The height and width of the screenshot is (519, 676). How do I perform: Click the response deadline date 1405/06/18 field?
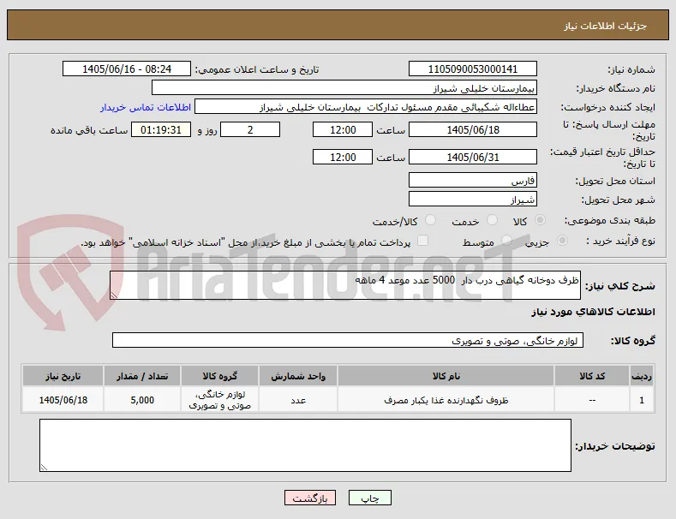tap(472, 130)
